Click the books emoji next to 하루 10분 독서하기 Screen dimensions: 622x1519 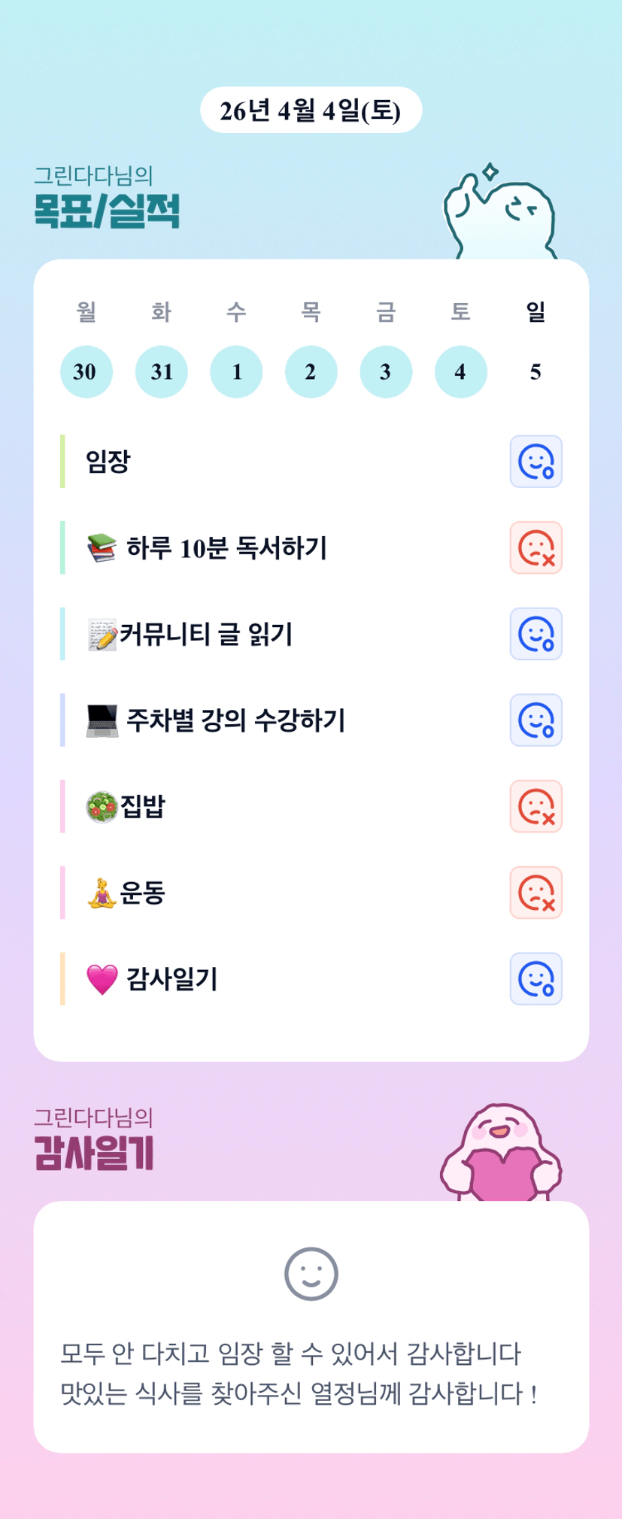[102, 547]
